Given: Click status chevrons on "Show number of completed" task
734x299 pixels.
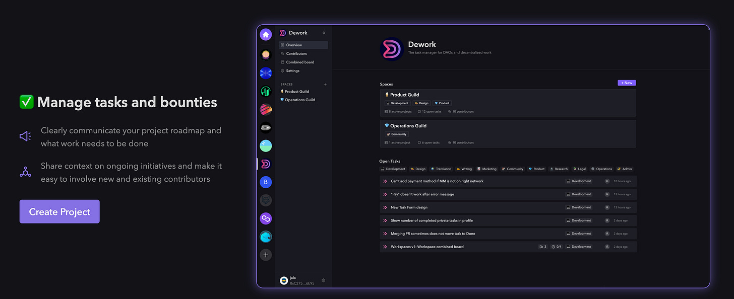Looking at the screenshot, I should (385, 220).
